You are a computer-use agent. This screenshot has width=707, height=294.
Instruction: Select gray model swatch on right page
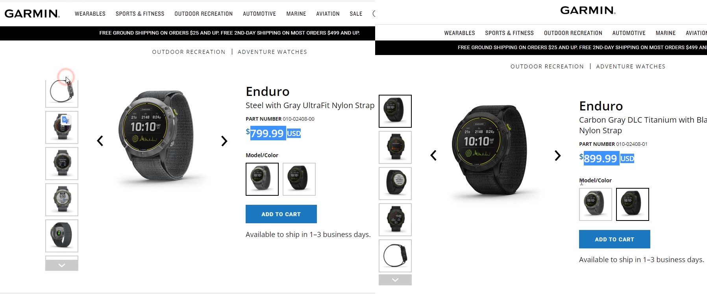[596, 204]
